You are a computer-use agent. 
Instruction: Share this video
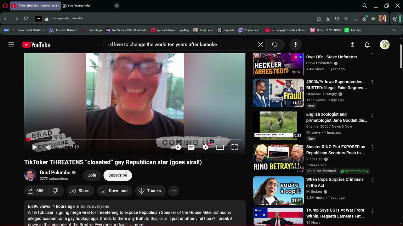click(x=80, y=191)
